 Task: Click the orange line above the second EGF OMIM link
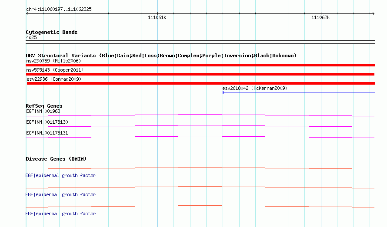click(x=200, y=188)
